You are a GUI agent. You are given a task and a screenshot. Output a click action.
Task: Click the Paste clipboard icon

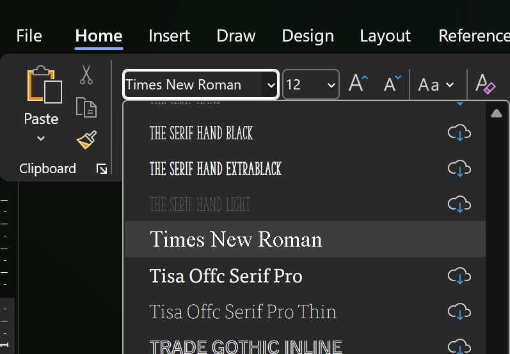pos(45,84)
